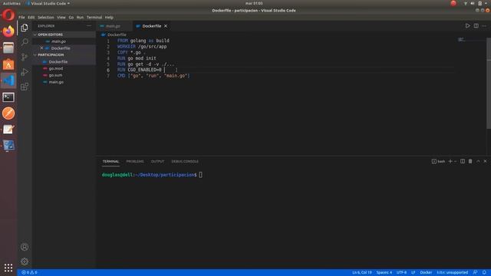
Task: Open Run and Debug view
Action: 25,72
